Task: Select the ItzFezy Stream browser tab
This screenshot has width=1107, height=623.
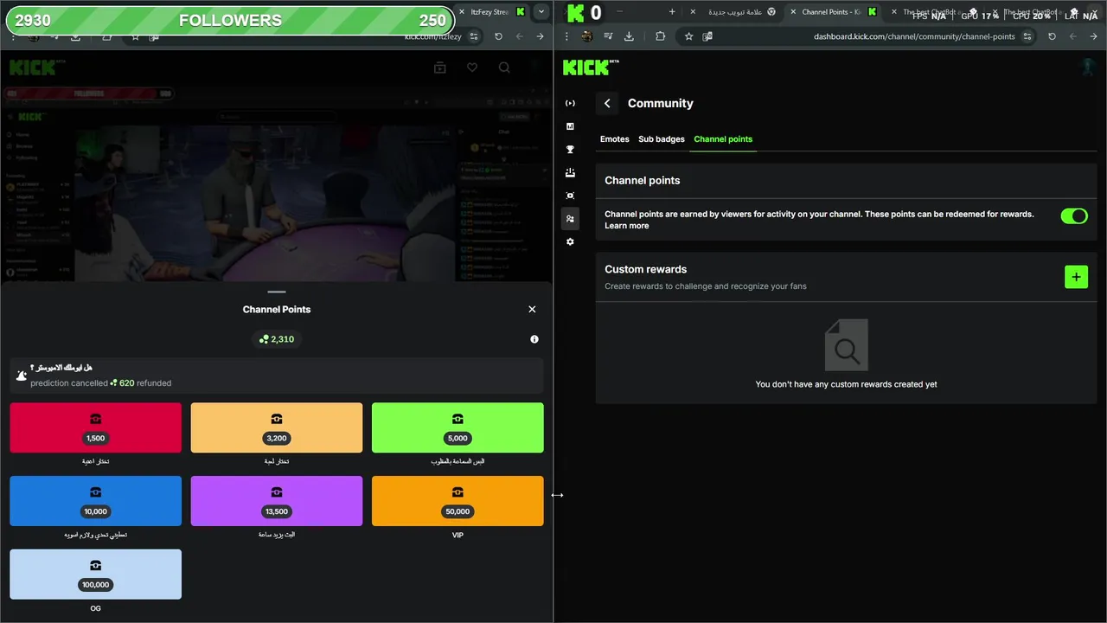Action: click(490, 12)
